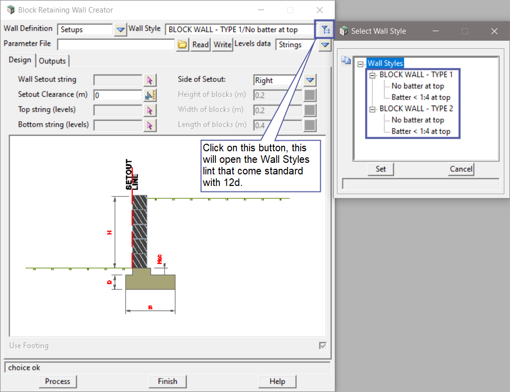Collapse the Wall Styles root node
Viewport: 510px width, 392px height.
click(360, 64)
